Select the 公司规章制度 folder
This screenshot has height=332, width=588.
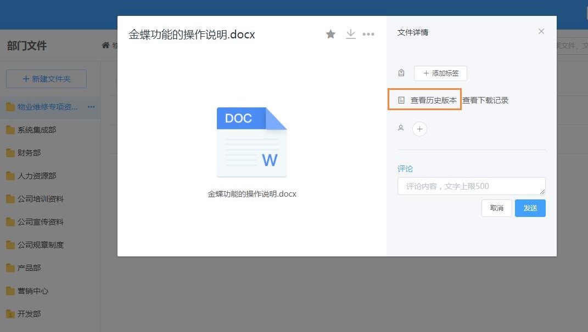click(x=41, y=245)
